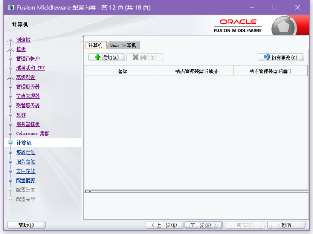Open the 管理员帐户 step link

(x=28, y=59)
